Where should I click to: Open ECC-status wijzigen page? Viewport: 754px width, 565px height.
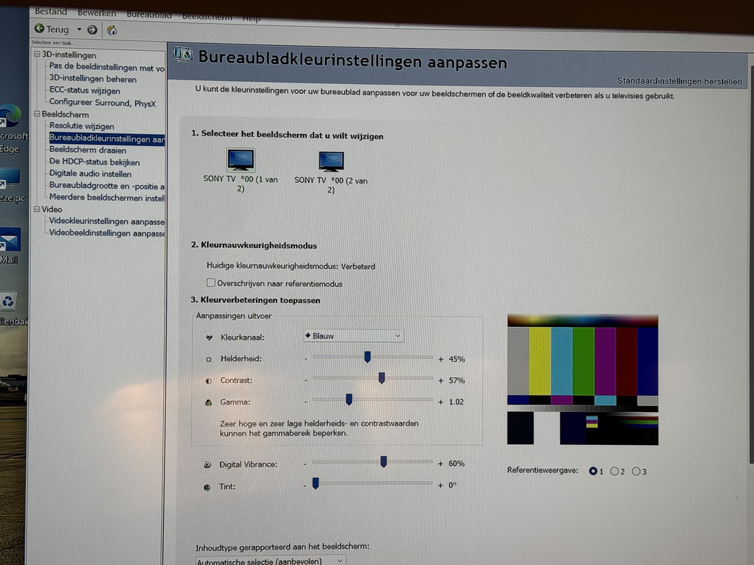pos(85,90)
